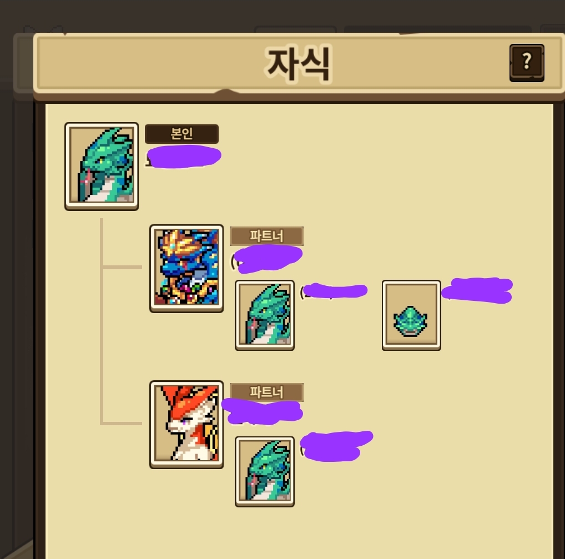Click the hidden name beside the fox partner's dragon child
This screenshot has height=559, width=565.
[x=336, y=446]
